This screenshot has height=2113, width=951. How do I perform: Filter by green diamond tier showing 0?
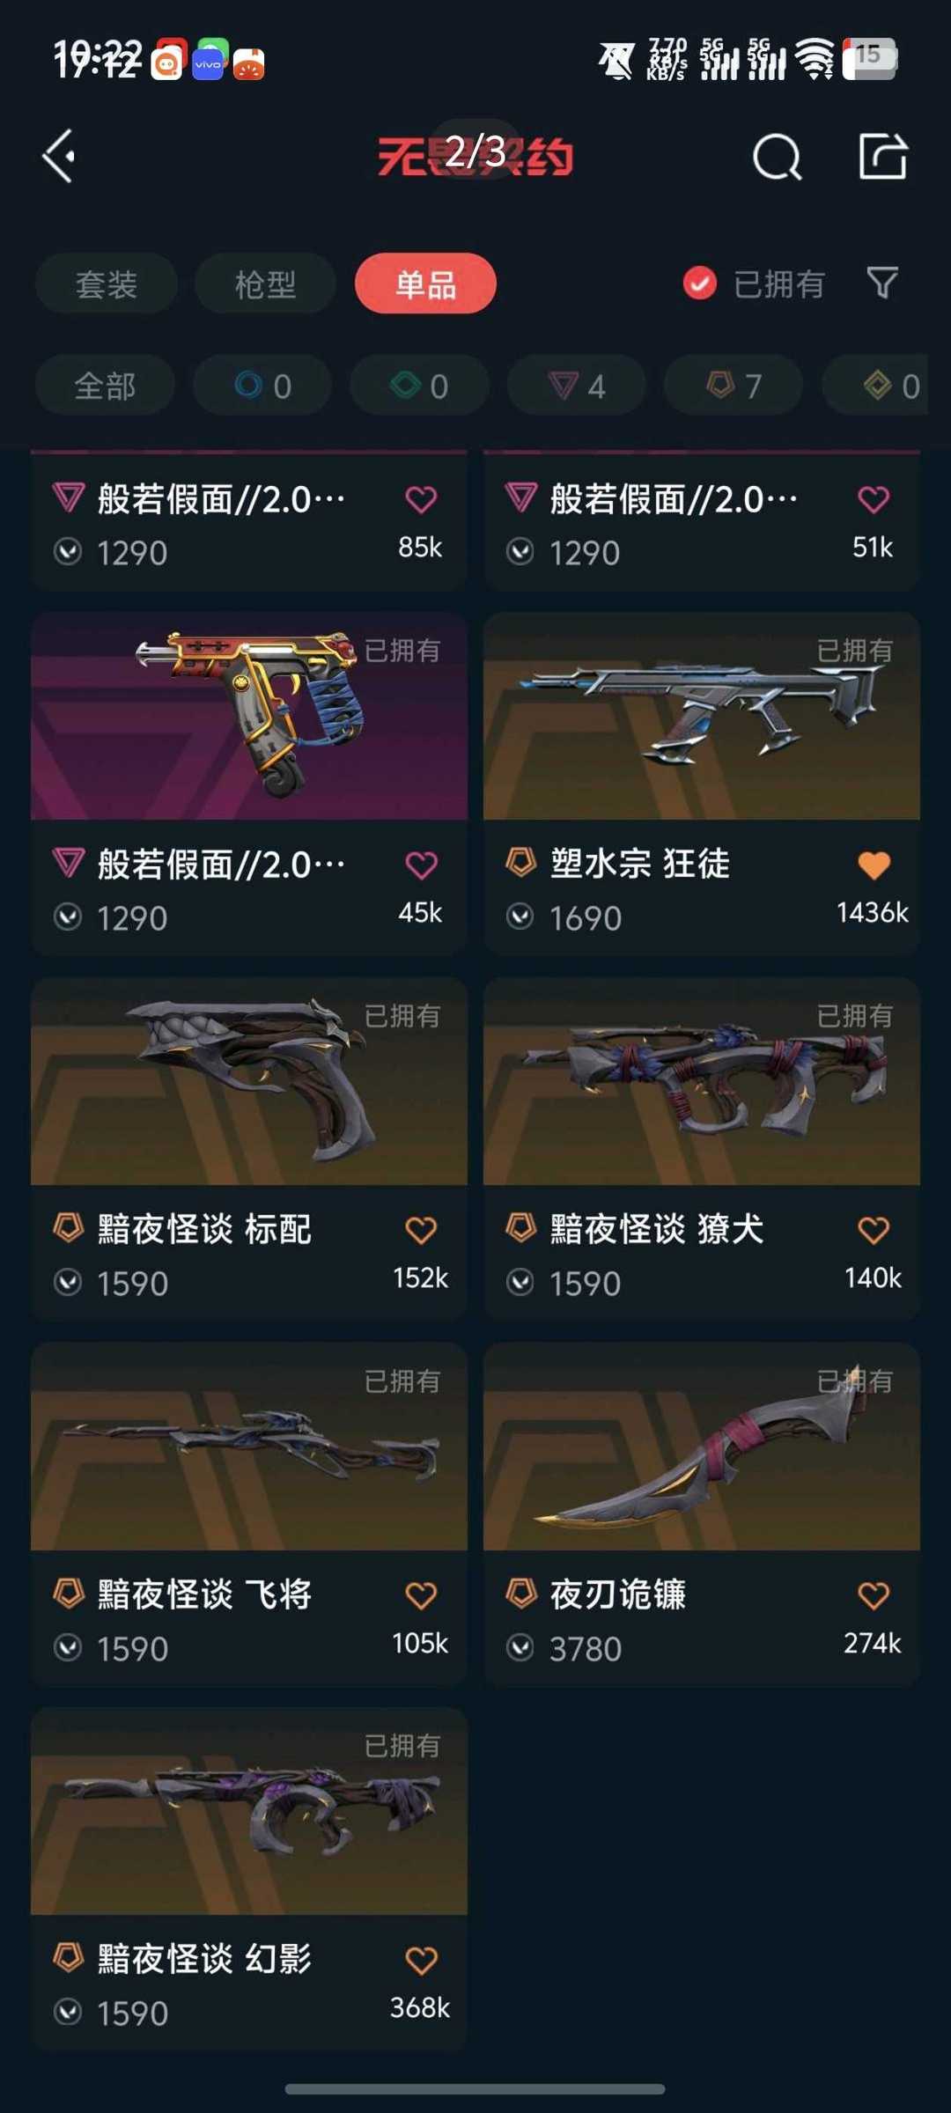pos(419,386)
